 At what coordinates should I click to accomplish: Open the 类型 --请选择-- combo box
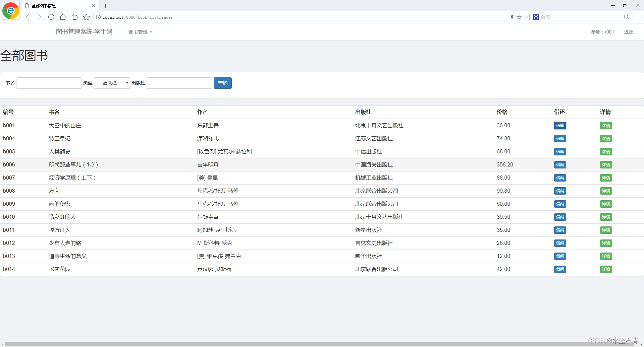tap(112, 83)
